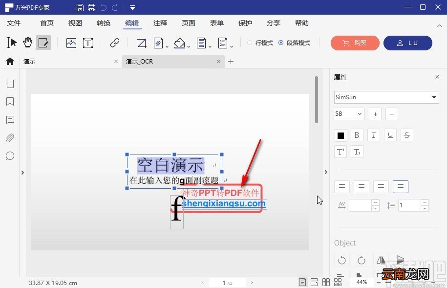
Task: Redo the last action
Action: click(115, 7)
